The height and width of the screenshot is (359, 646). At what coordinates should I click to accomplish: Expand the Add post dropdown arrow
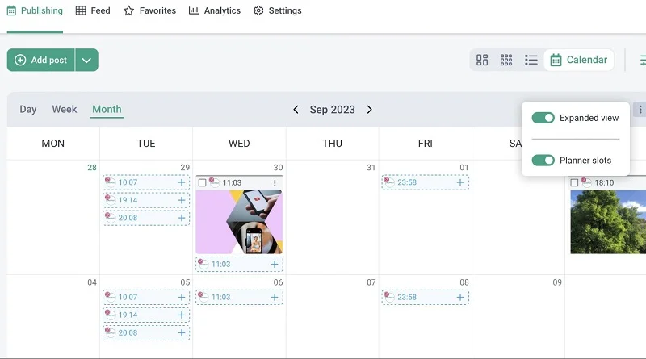87,61
